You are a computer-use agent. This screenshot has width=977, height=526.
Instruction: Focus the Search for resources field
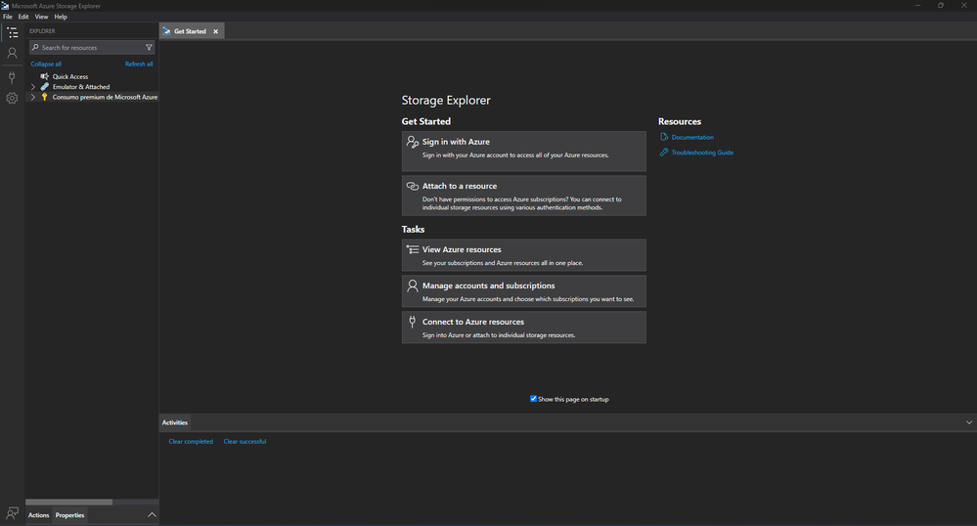88,48
